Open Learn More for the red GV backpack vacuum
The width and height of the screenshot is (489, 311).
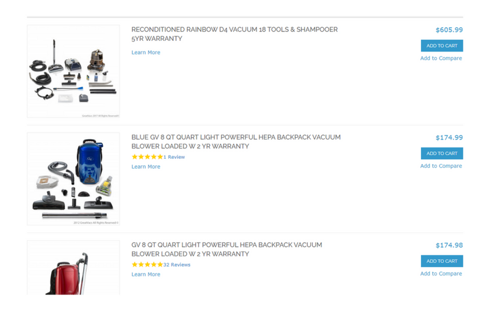(146, 274)
